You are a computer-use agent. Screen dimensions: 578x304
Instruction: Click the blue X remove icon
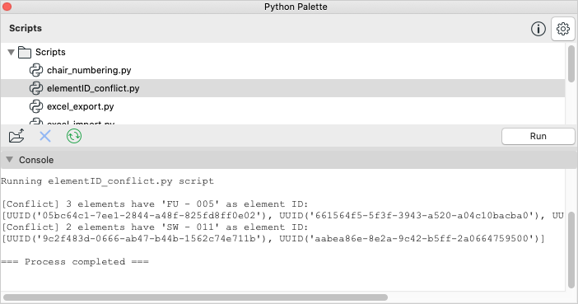(x=45, y=137)
